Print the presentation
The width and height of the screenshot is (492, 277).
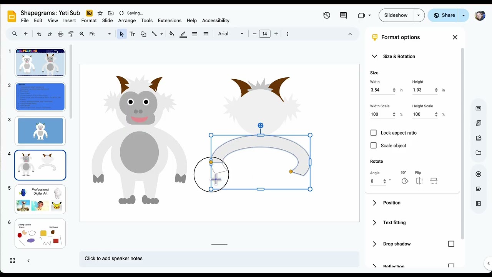coord(60,34)
